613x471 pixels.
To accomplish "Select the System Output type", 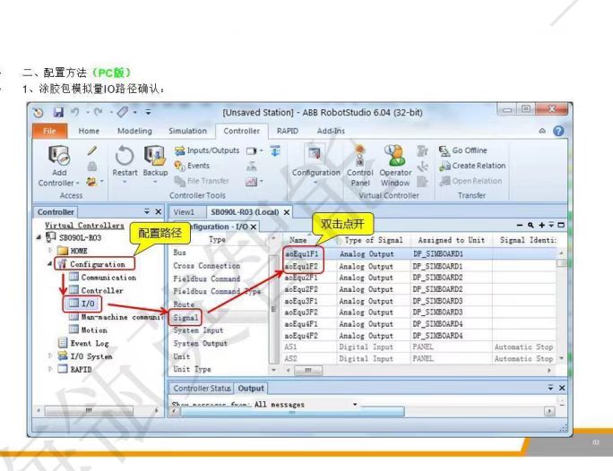I will click(x=200, y=344).
